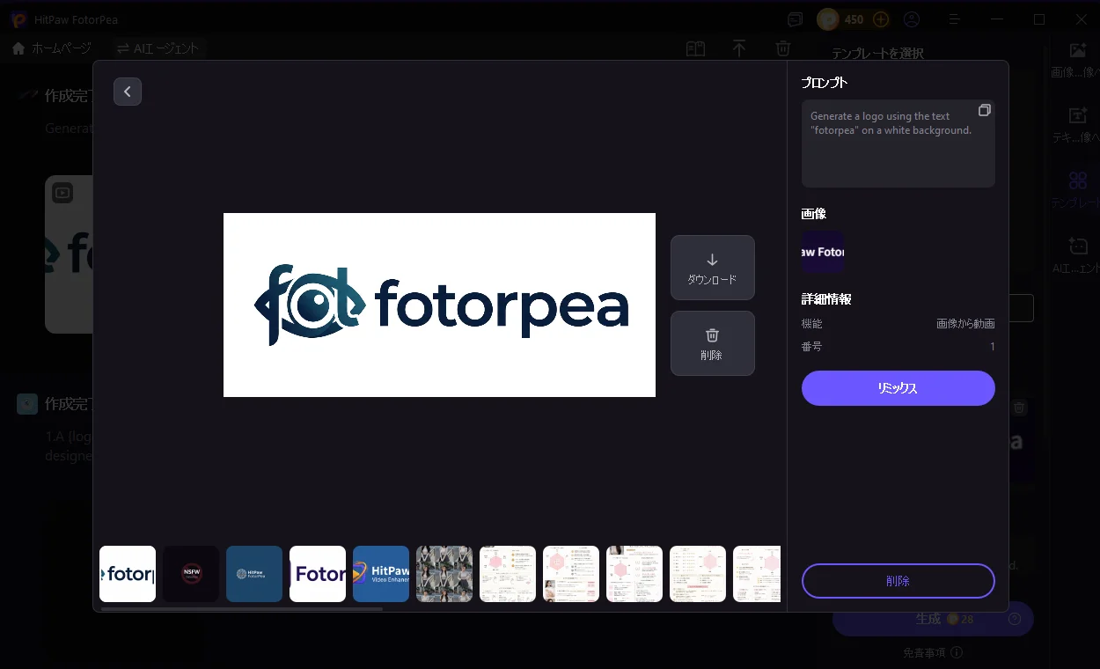Add credits with the plus icon

point(881,18)
